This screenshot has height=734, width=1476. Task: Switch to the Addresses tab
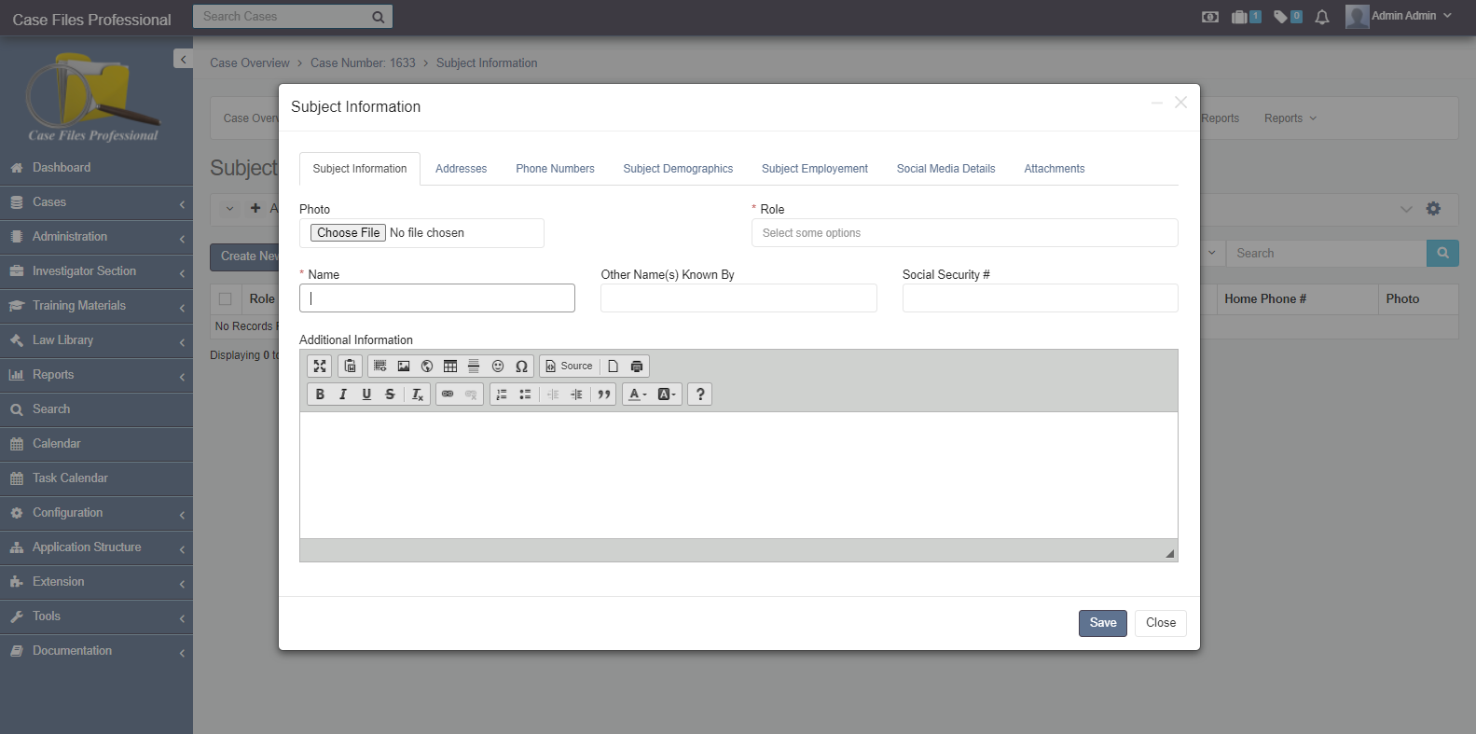(x=461, y=169)
